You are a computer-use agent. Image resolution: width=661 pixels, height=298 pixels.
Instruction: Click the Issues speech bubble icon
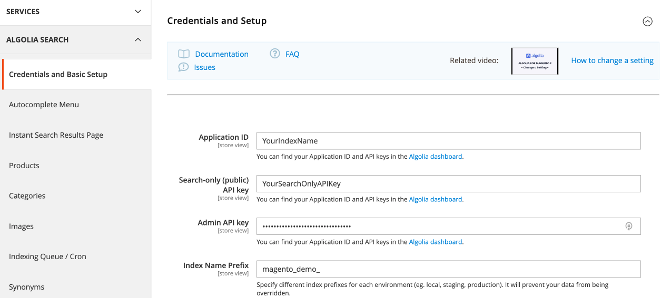point(183,67)
